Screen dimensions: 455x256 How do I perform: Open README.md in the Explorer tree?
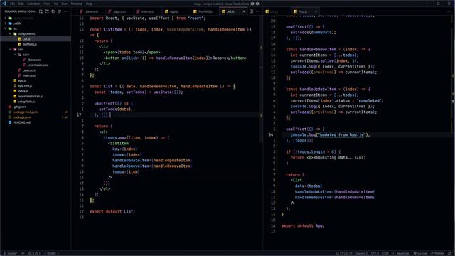pos(36,122)
